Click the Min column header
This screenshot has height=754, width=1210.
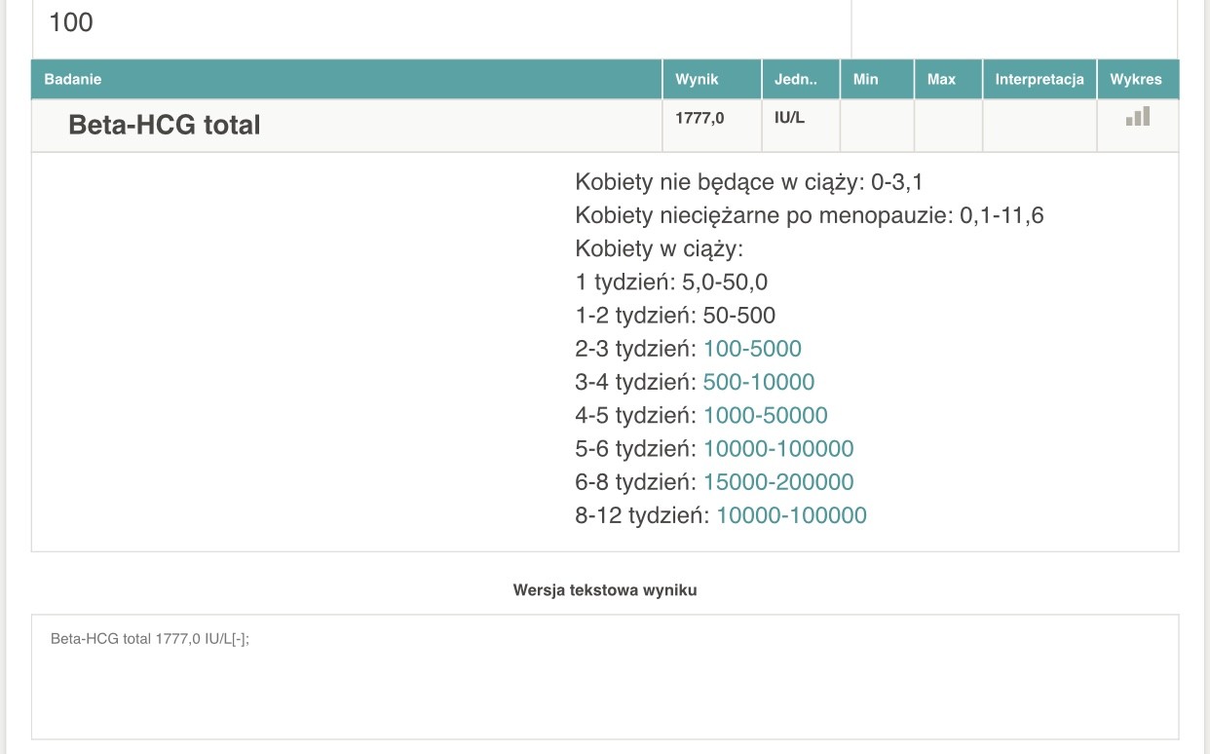coord(865,79)
